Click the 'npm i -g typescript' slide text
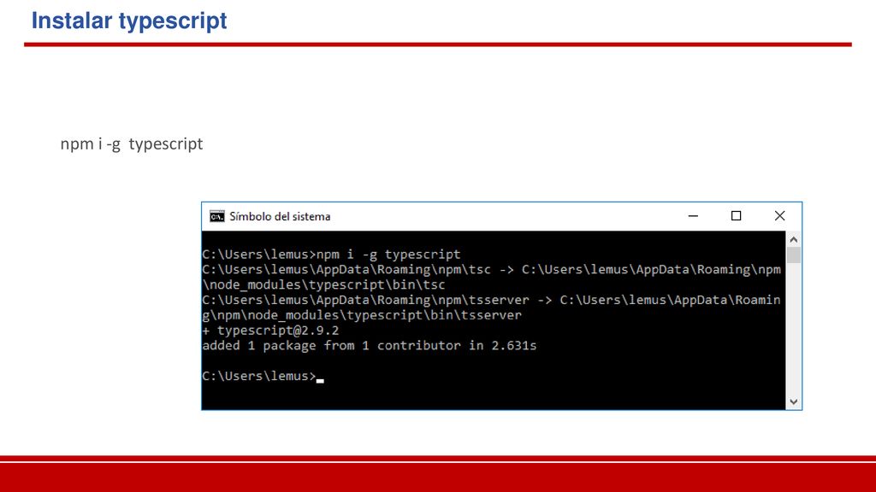This screenshot has width=876, height=492. click(x=131, y=143)
